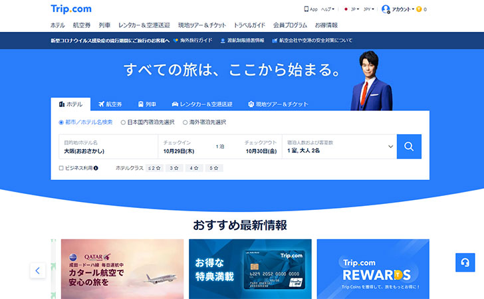The image size is (484, 299).
Task: Expand the guests and rooms chevron
Action: point(390,147)
